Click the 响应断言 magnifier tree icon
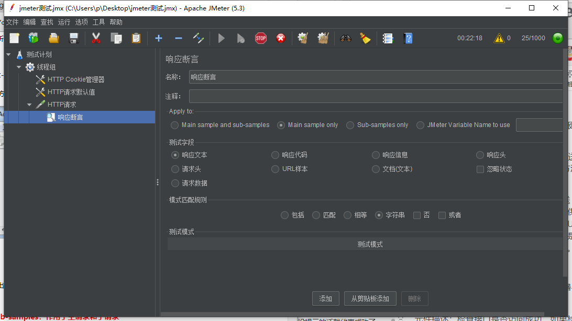 51,117
